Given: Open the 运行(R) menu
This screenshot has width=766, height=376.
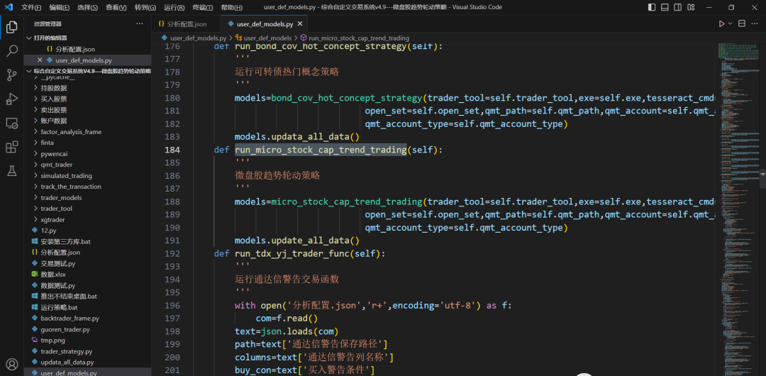Looking at the screenshot, I should [x=174, y=7].
